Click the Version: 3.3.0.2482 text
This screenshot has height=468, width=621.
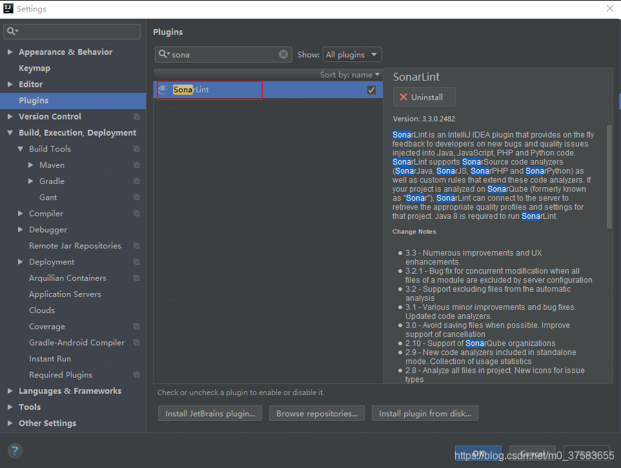pos(423,119)
